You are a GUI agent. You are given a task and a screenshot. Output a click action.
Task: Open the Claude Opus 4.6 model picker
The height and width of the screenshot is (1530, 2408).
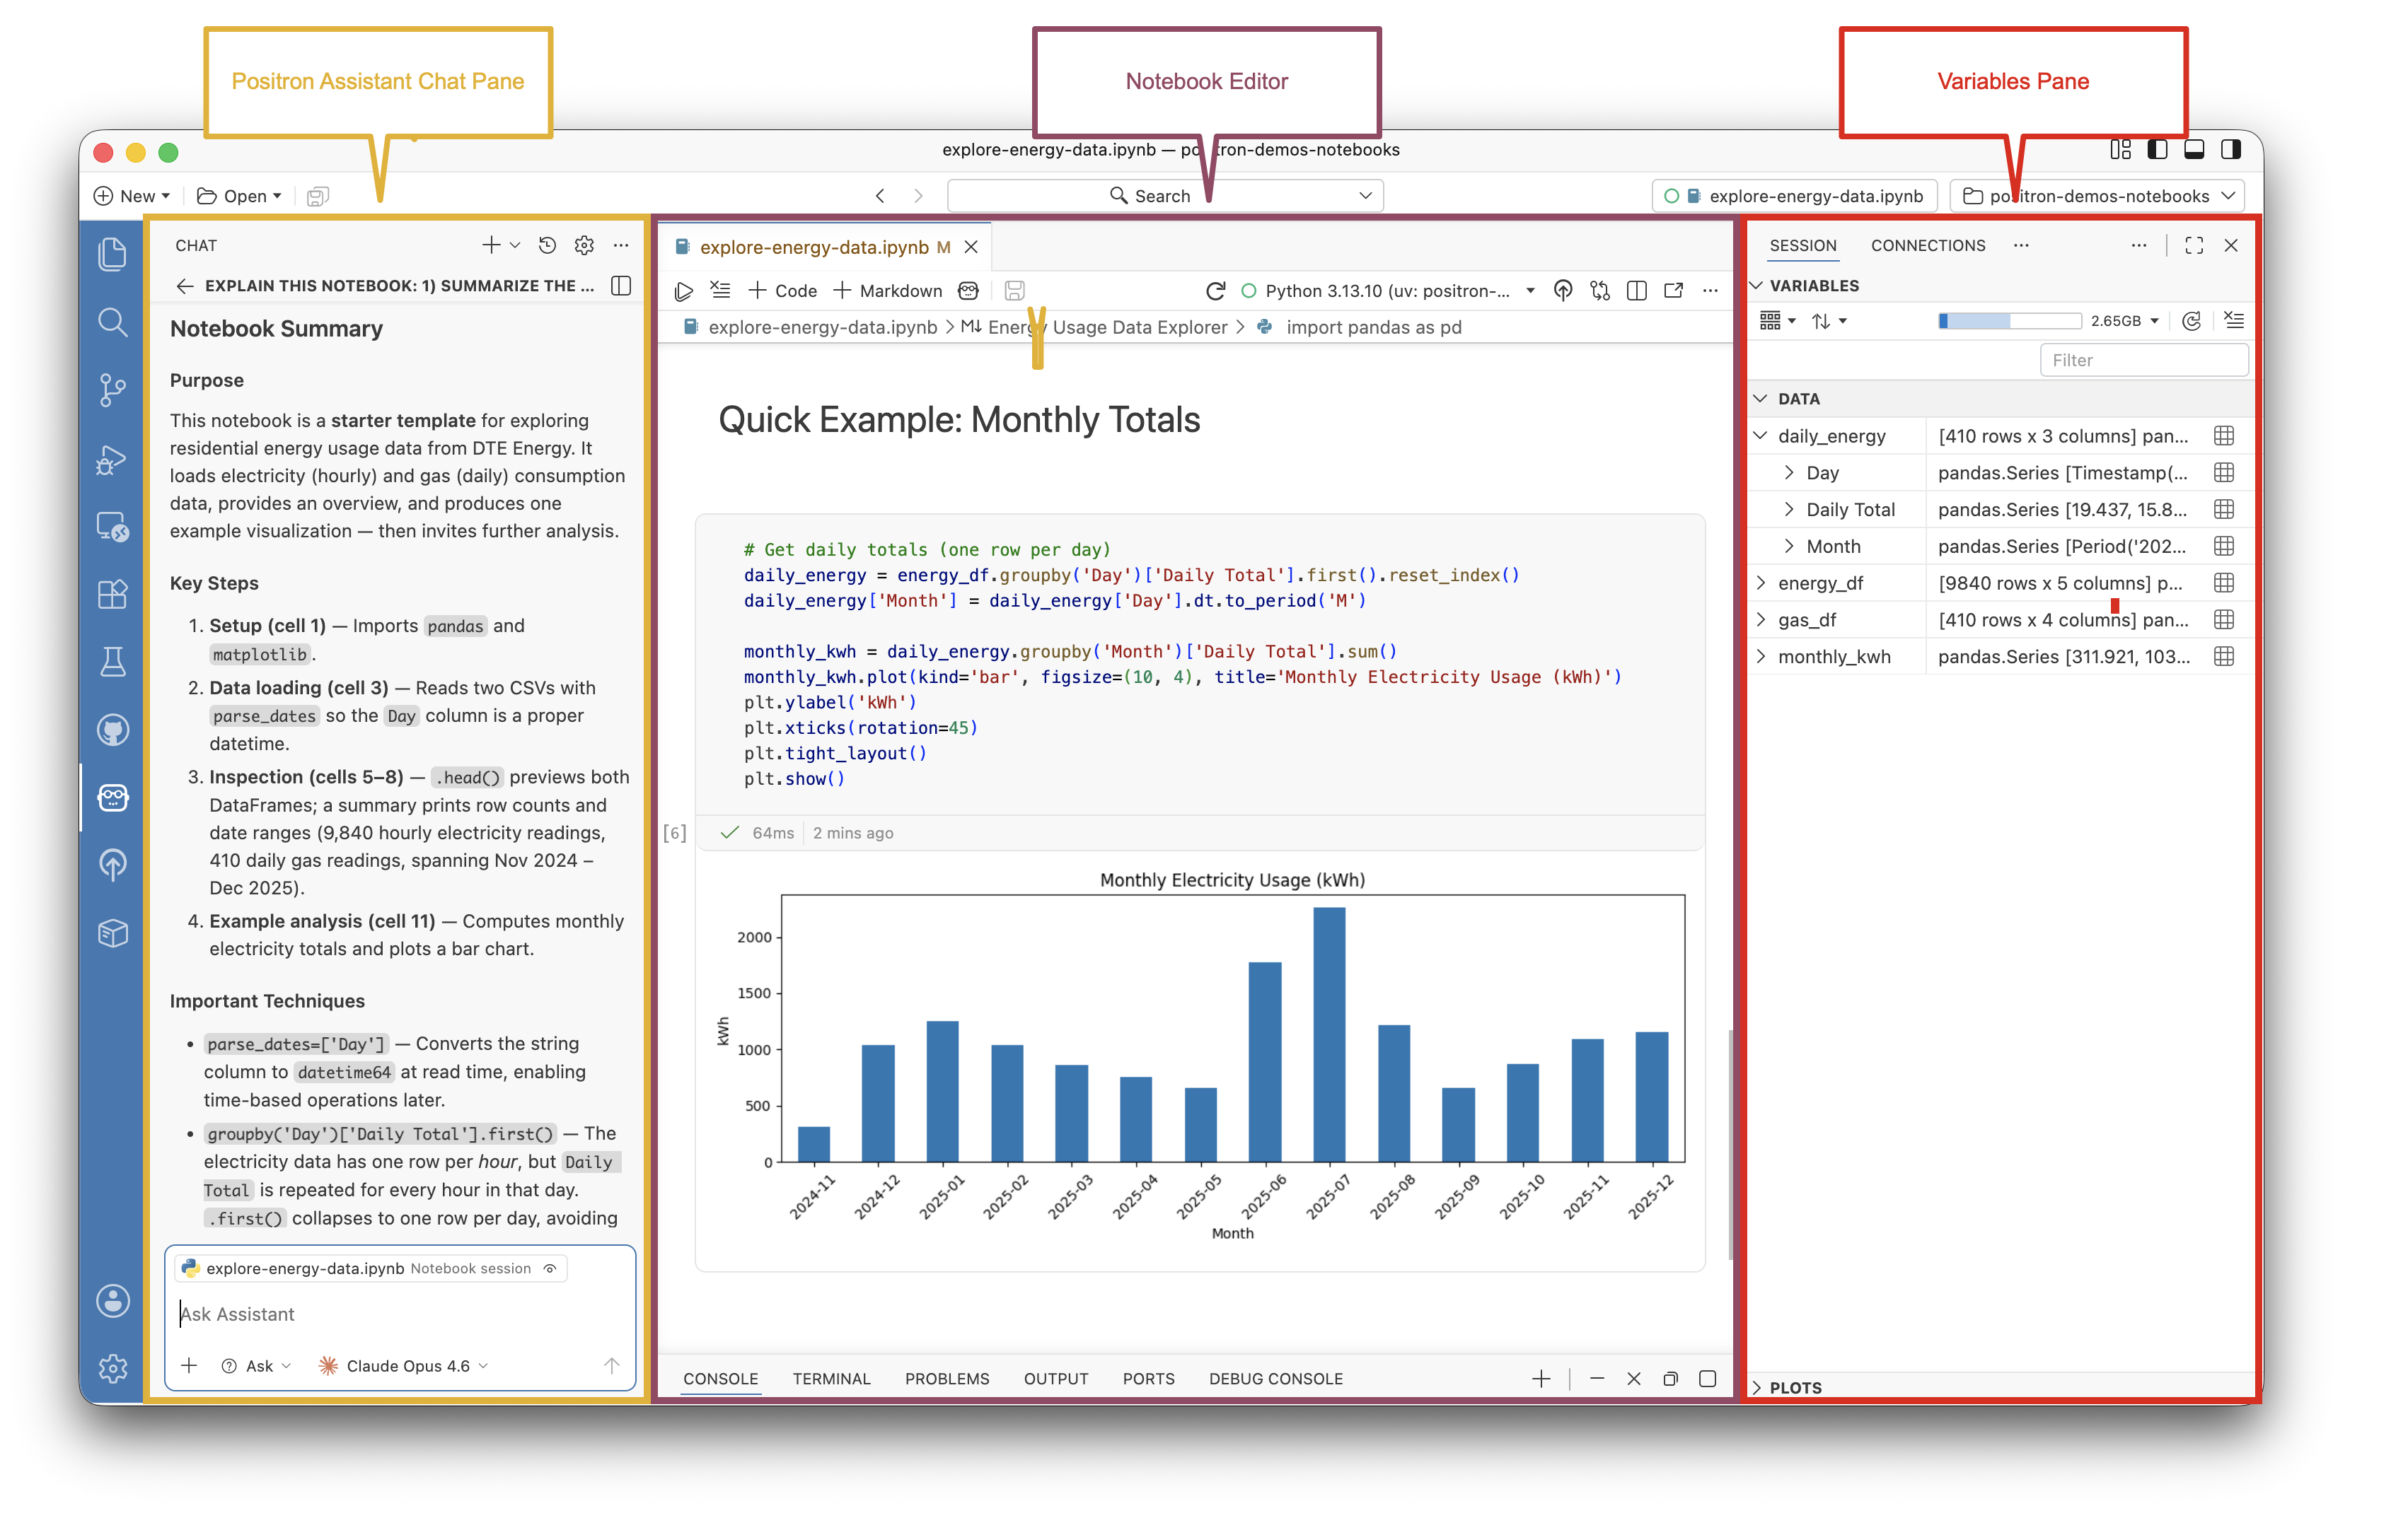(x=404, y=1365)
